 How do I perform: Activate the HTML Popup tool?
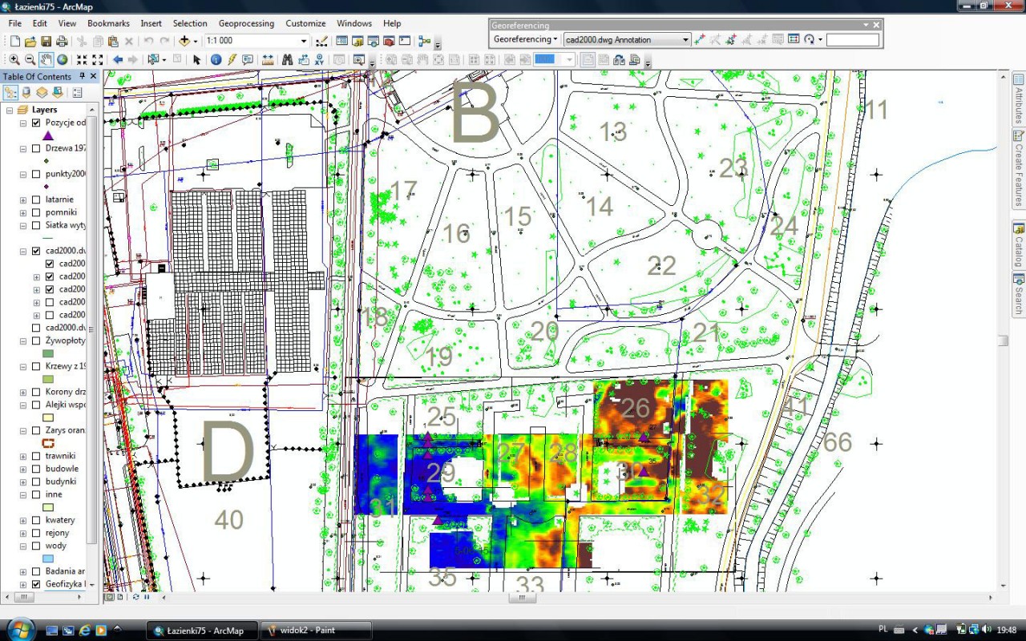(x=248, y=59)
